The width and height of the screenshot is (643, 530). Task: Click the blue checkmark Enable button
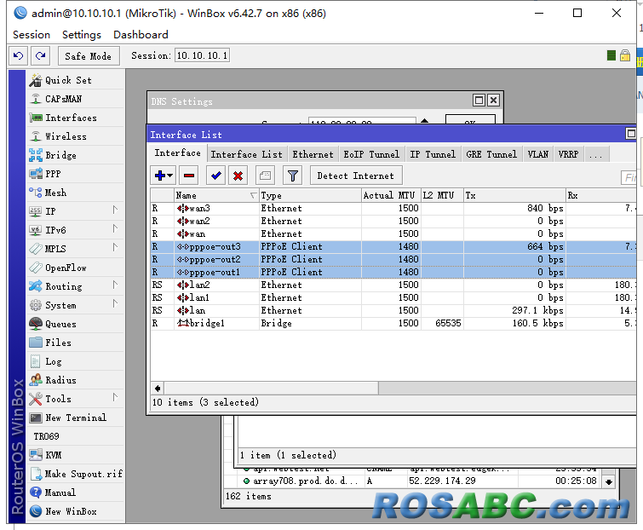(x=215, y=176)
